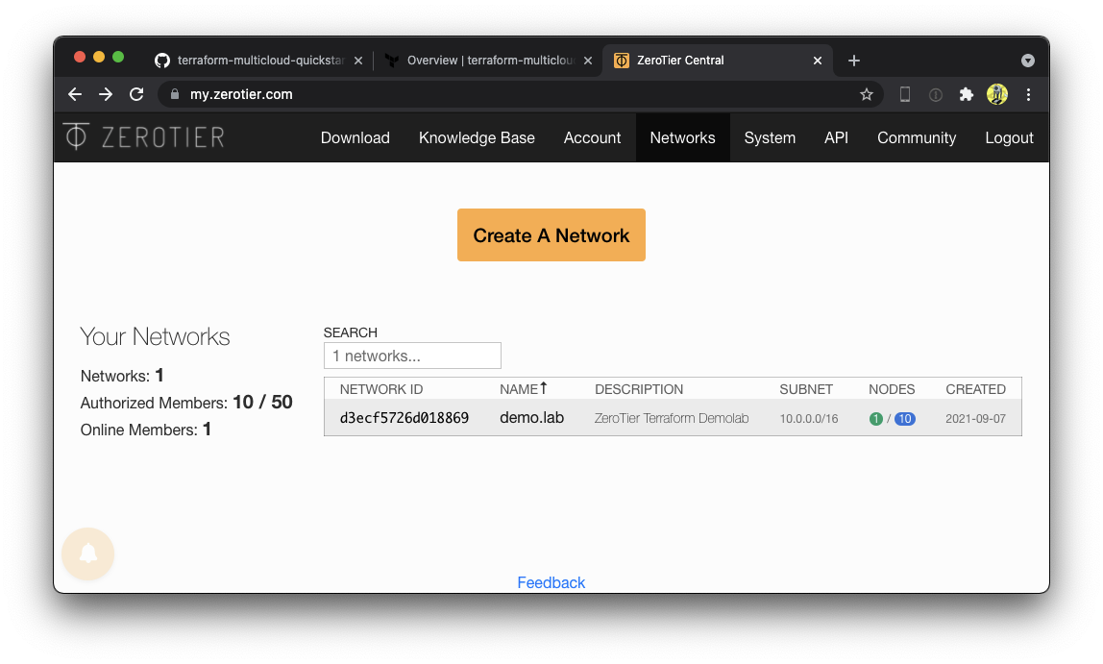Click the notification bell icon
The width and height of the screenshot is (1103, 664).
coord(88,553)
